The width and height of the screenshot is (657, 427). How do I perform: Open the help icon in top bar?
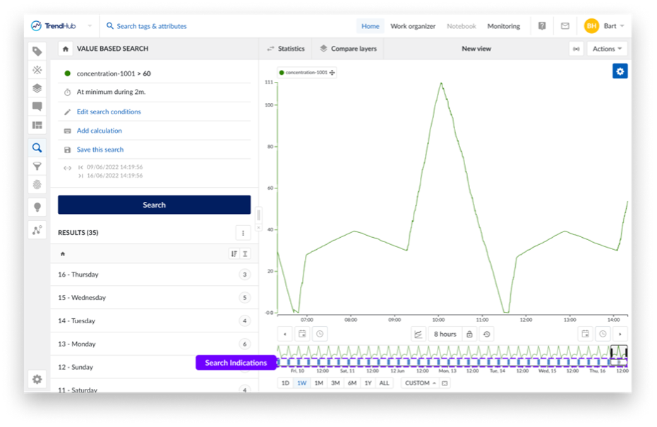pos(542,26)
